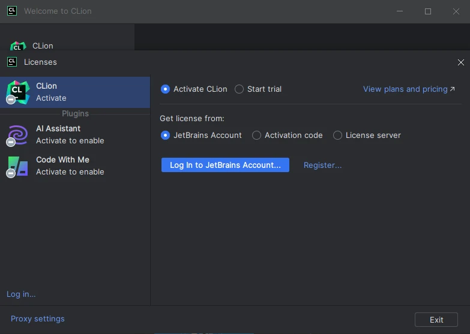Close the Licenses dialog with X
Image resolution: width=470 pixels, height=334 pixels.
coord(460,62)
